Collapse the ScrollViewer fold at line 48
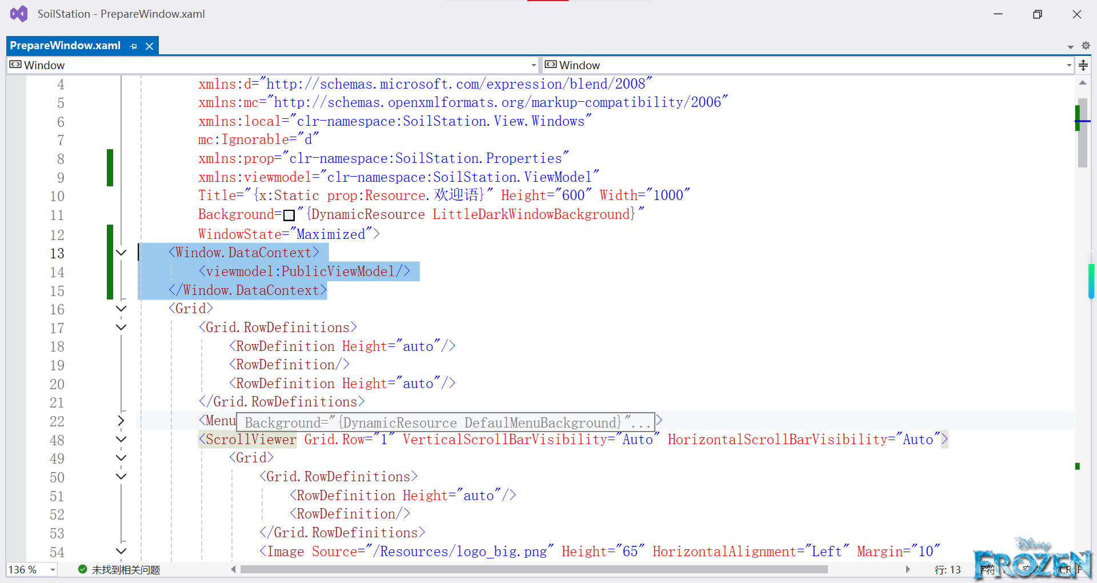Viewport: 1097px width, 583px height. (x=121, y=439)
